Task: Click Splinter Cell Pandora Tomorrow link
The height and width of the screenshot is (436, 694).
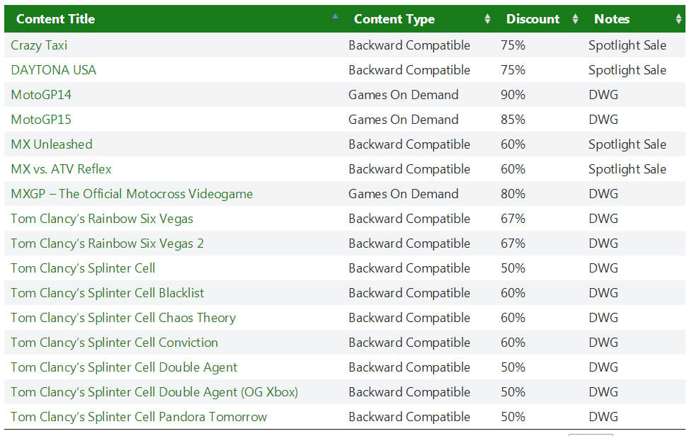Action: [x=139, y=417]
